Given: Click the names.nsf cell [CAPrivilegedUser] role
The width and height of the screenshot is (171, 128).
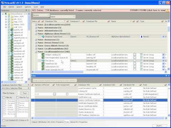Looking at the screenshot, I should pos(151,94).
